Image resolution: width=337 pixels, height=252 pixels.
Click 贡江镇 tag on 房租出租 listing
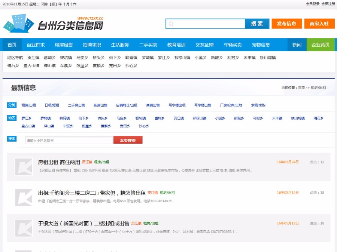pyautogui.click(x=87, y=162)
